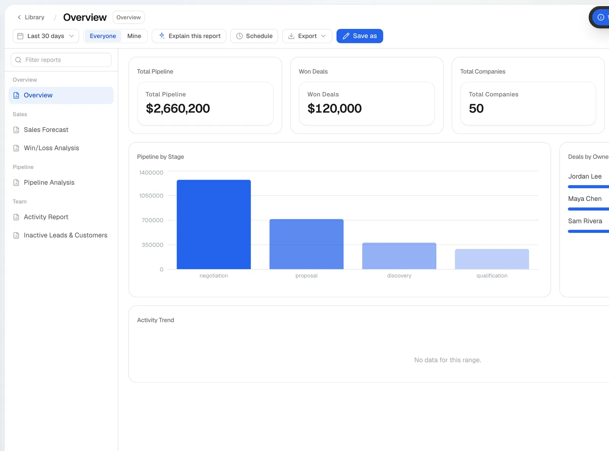609x451 pixels.
Task: Click the Overview page title heading
Action: [85, 17]
